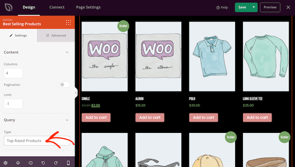Toggle the Pagination switch

(x=65, y=85)
